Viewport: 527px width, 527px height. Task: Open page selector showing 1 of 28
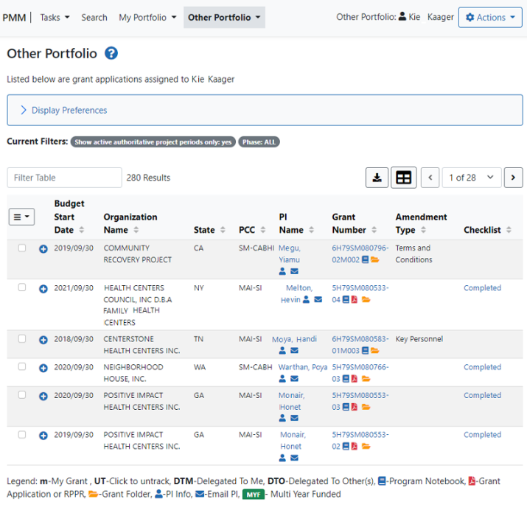tap(472, 178)
